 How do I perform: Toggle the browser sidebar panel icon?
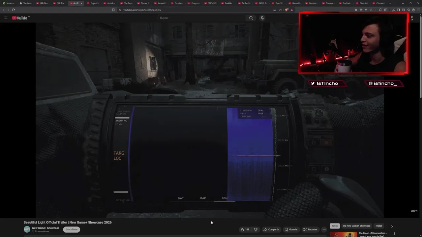tap(398, 10)
